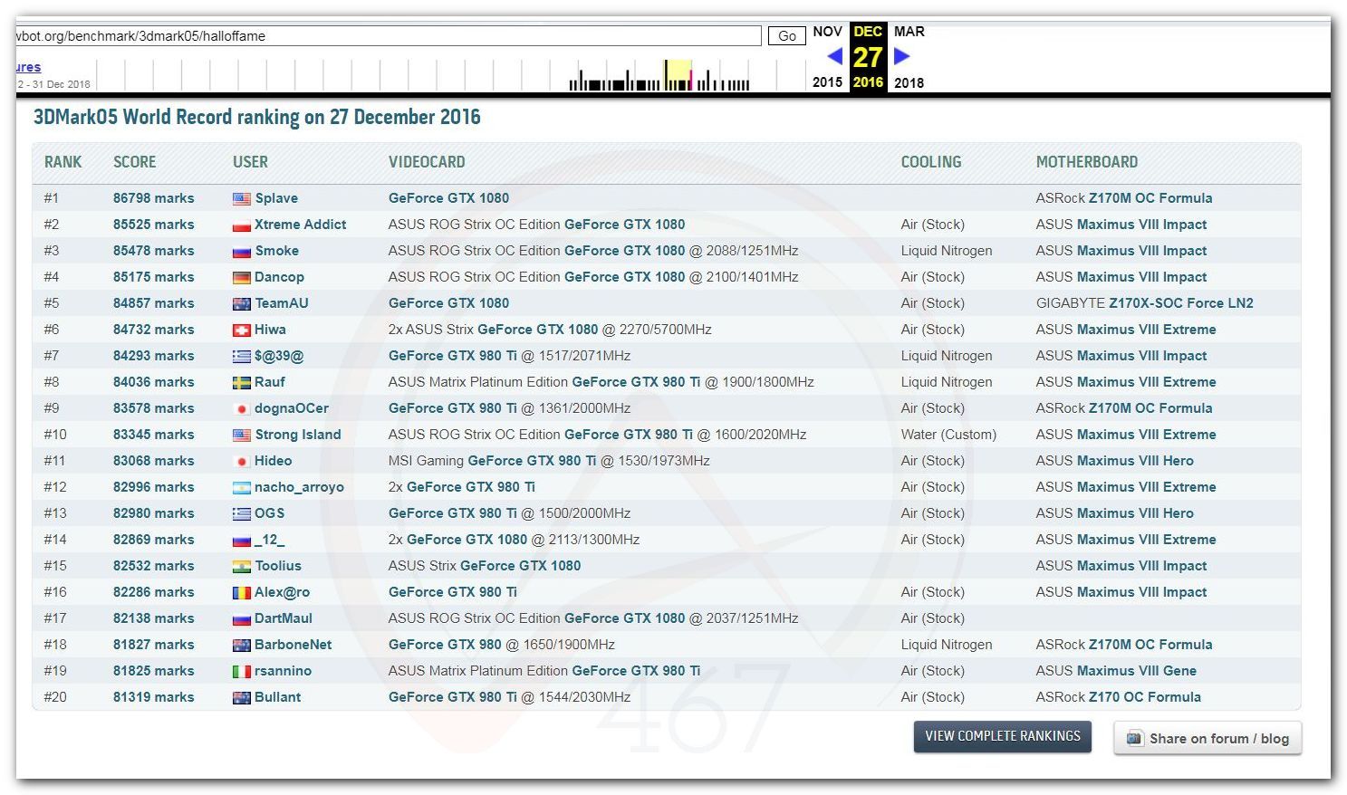Click the Greek flag beside OGS
The height and width of the screenshot is (795, 1347).
coord(242,514)
